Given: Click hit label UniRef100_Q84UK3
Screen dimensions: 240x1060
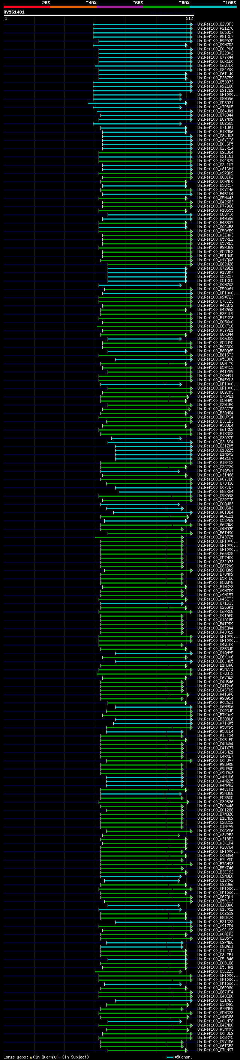Looking at the screenshot, I should (215, 136).
